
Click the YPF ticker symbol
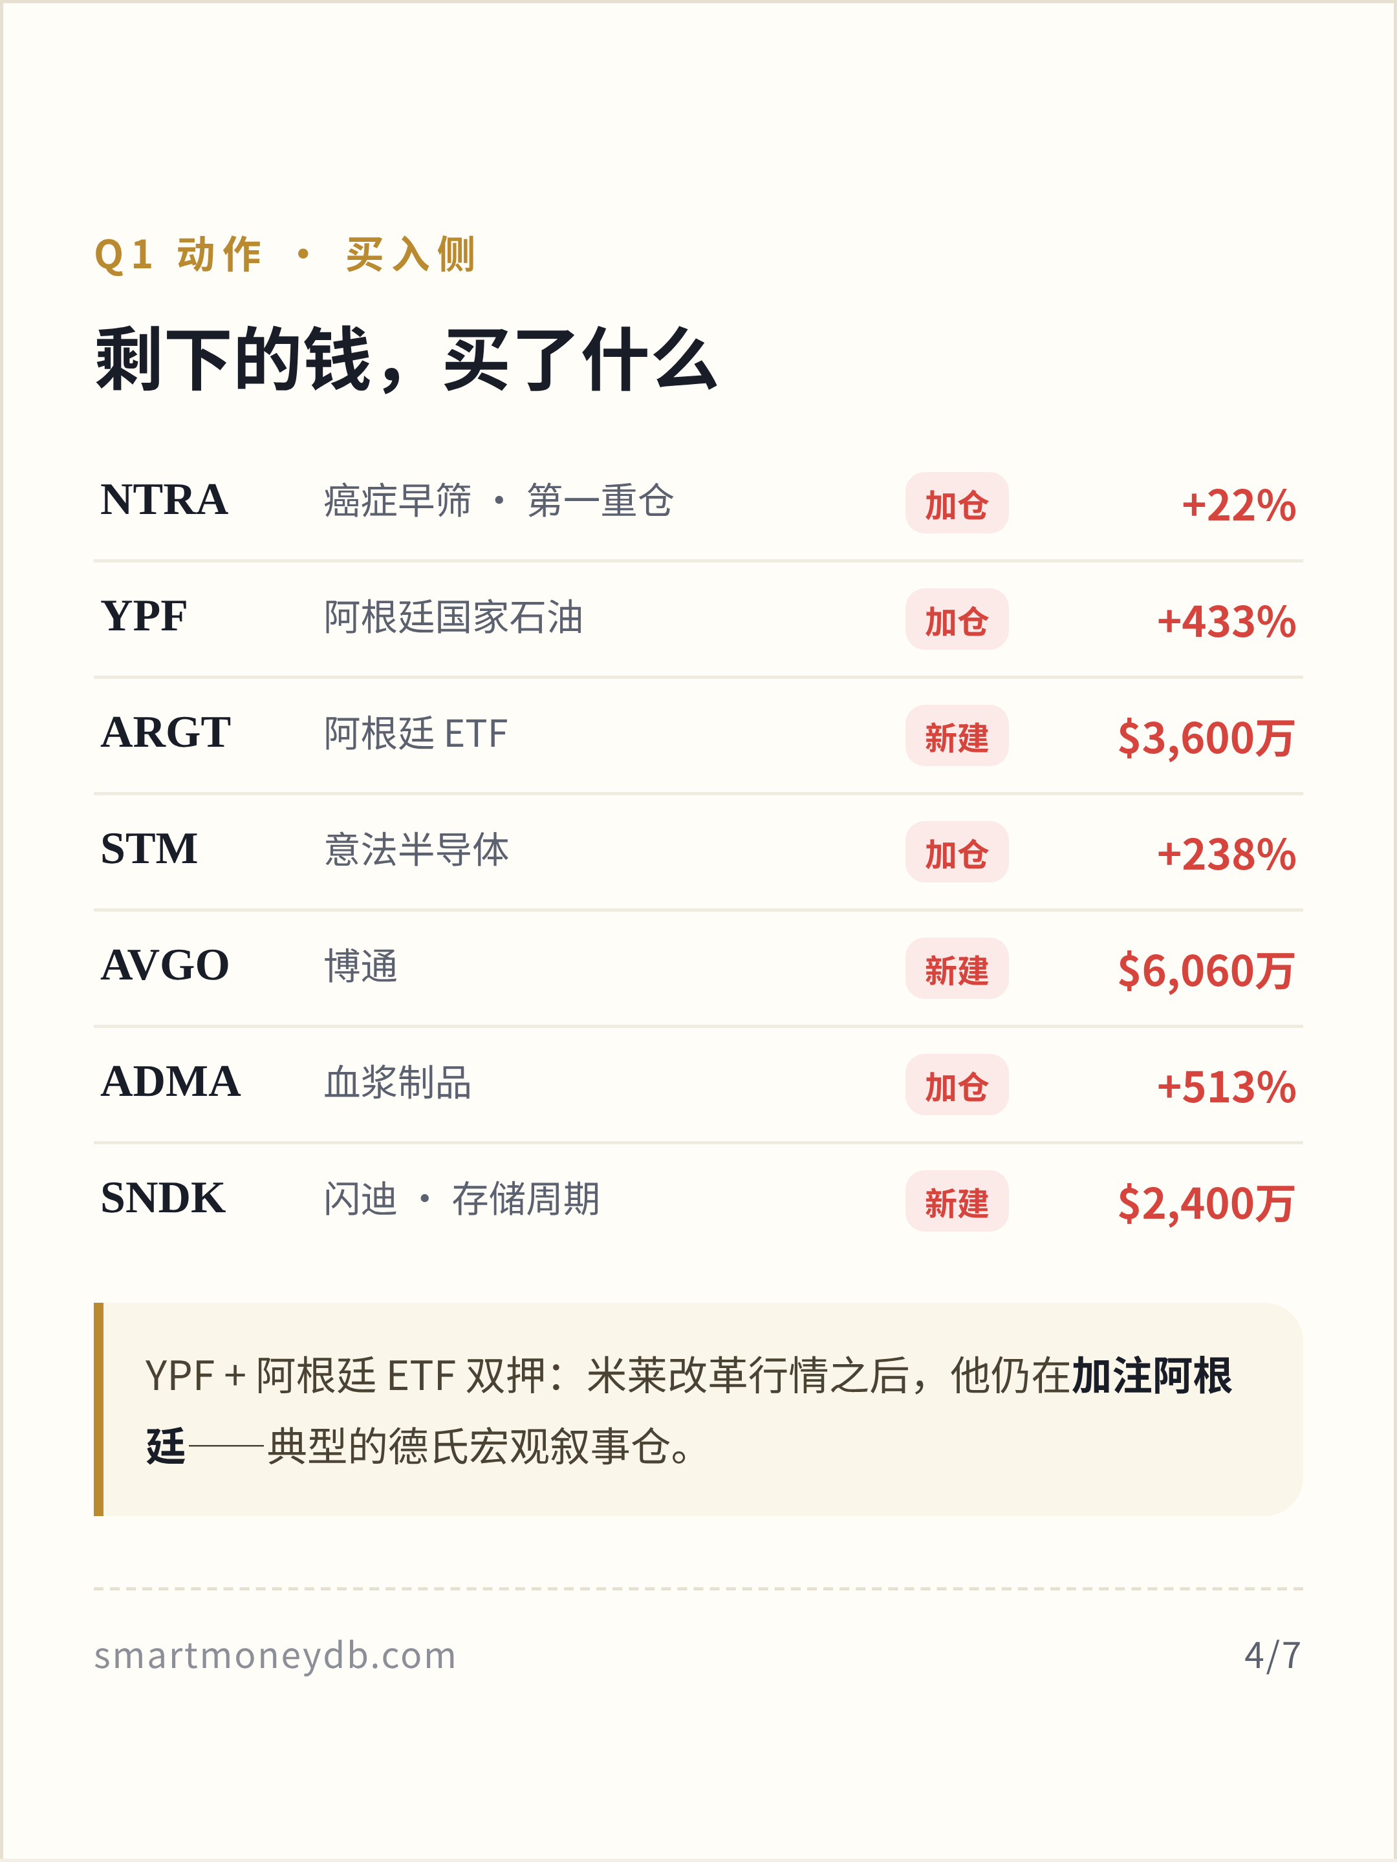click(x=144, y=616)
